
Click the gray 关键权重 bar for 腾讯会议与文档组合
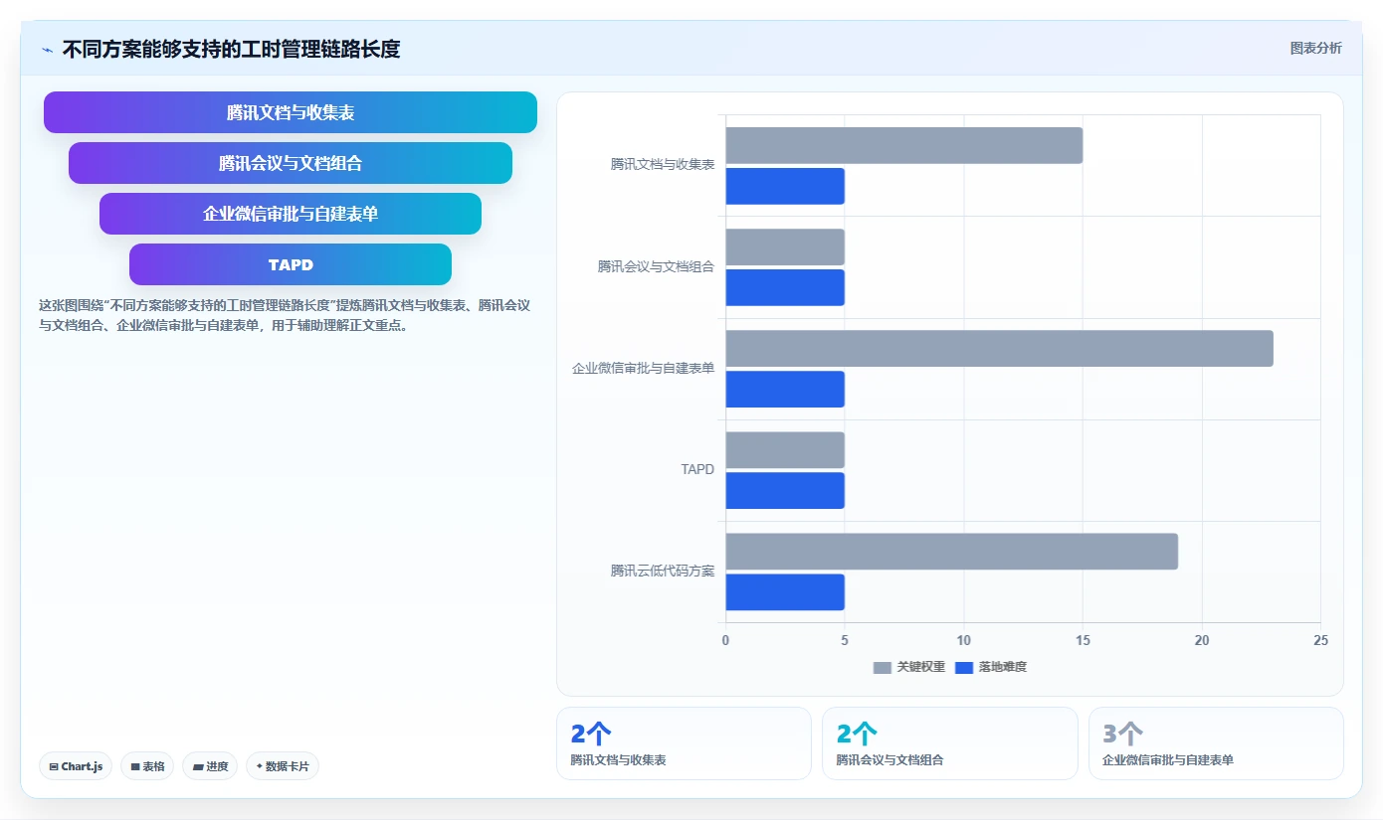click(785, 246)
